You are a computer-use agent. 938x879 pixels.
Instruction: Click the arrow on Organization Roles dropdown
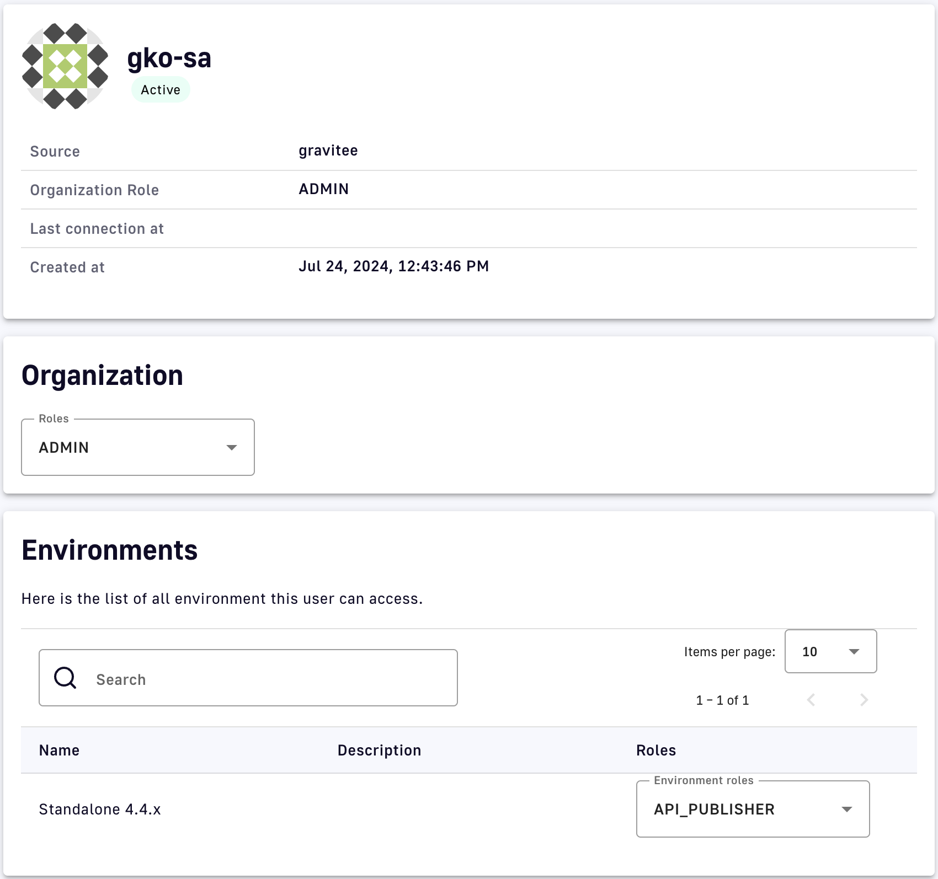pyautogui.click(x=232, y=447)
